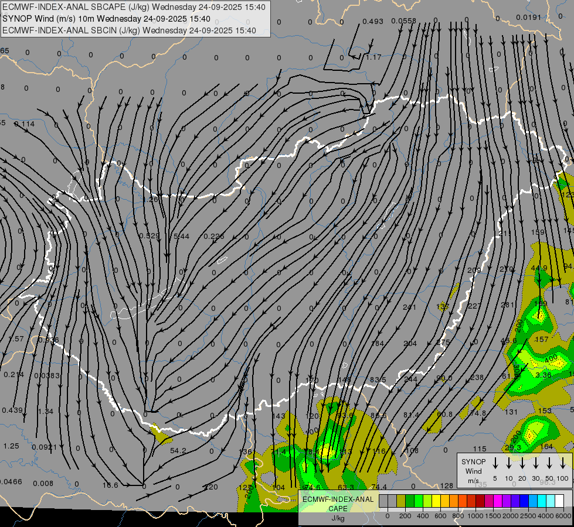Click the J/kg unit label in legend

point(338,518)
